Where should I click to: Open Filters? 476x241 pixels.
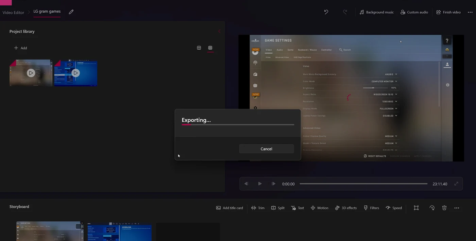(371, 208)
